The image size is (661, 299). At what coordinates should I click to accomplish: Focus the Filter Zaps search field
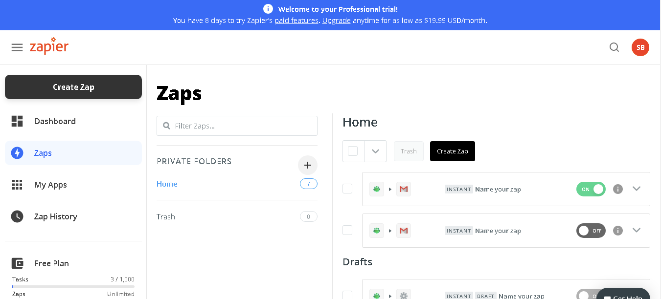point(237,126)
